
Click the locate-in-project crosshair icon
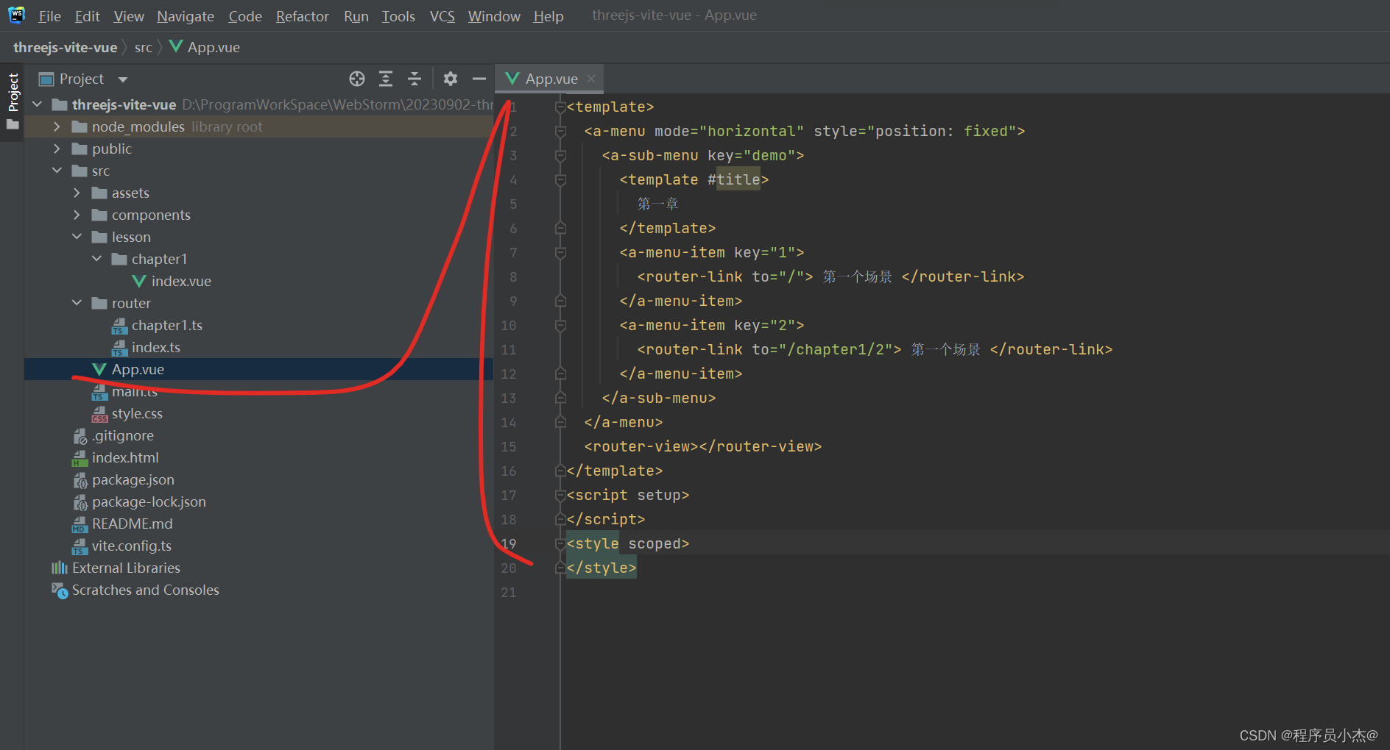357,79
